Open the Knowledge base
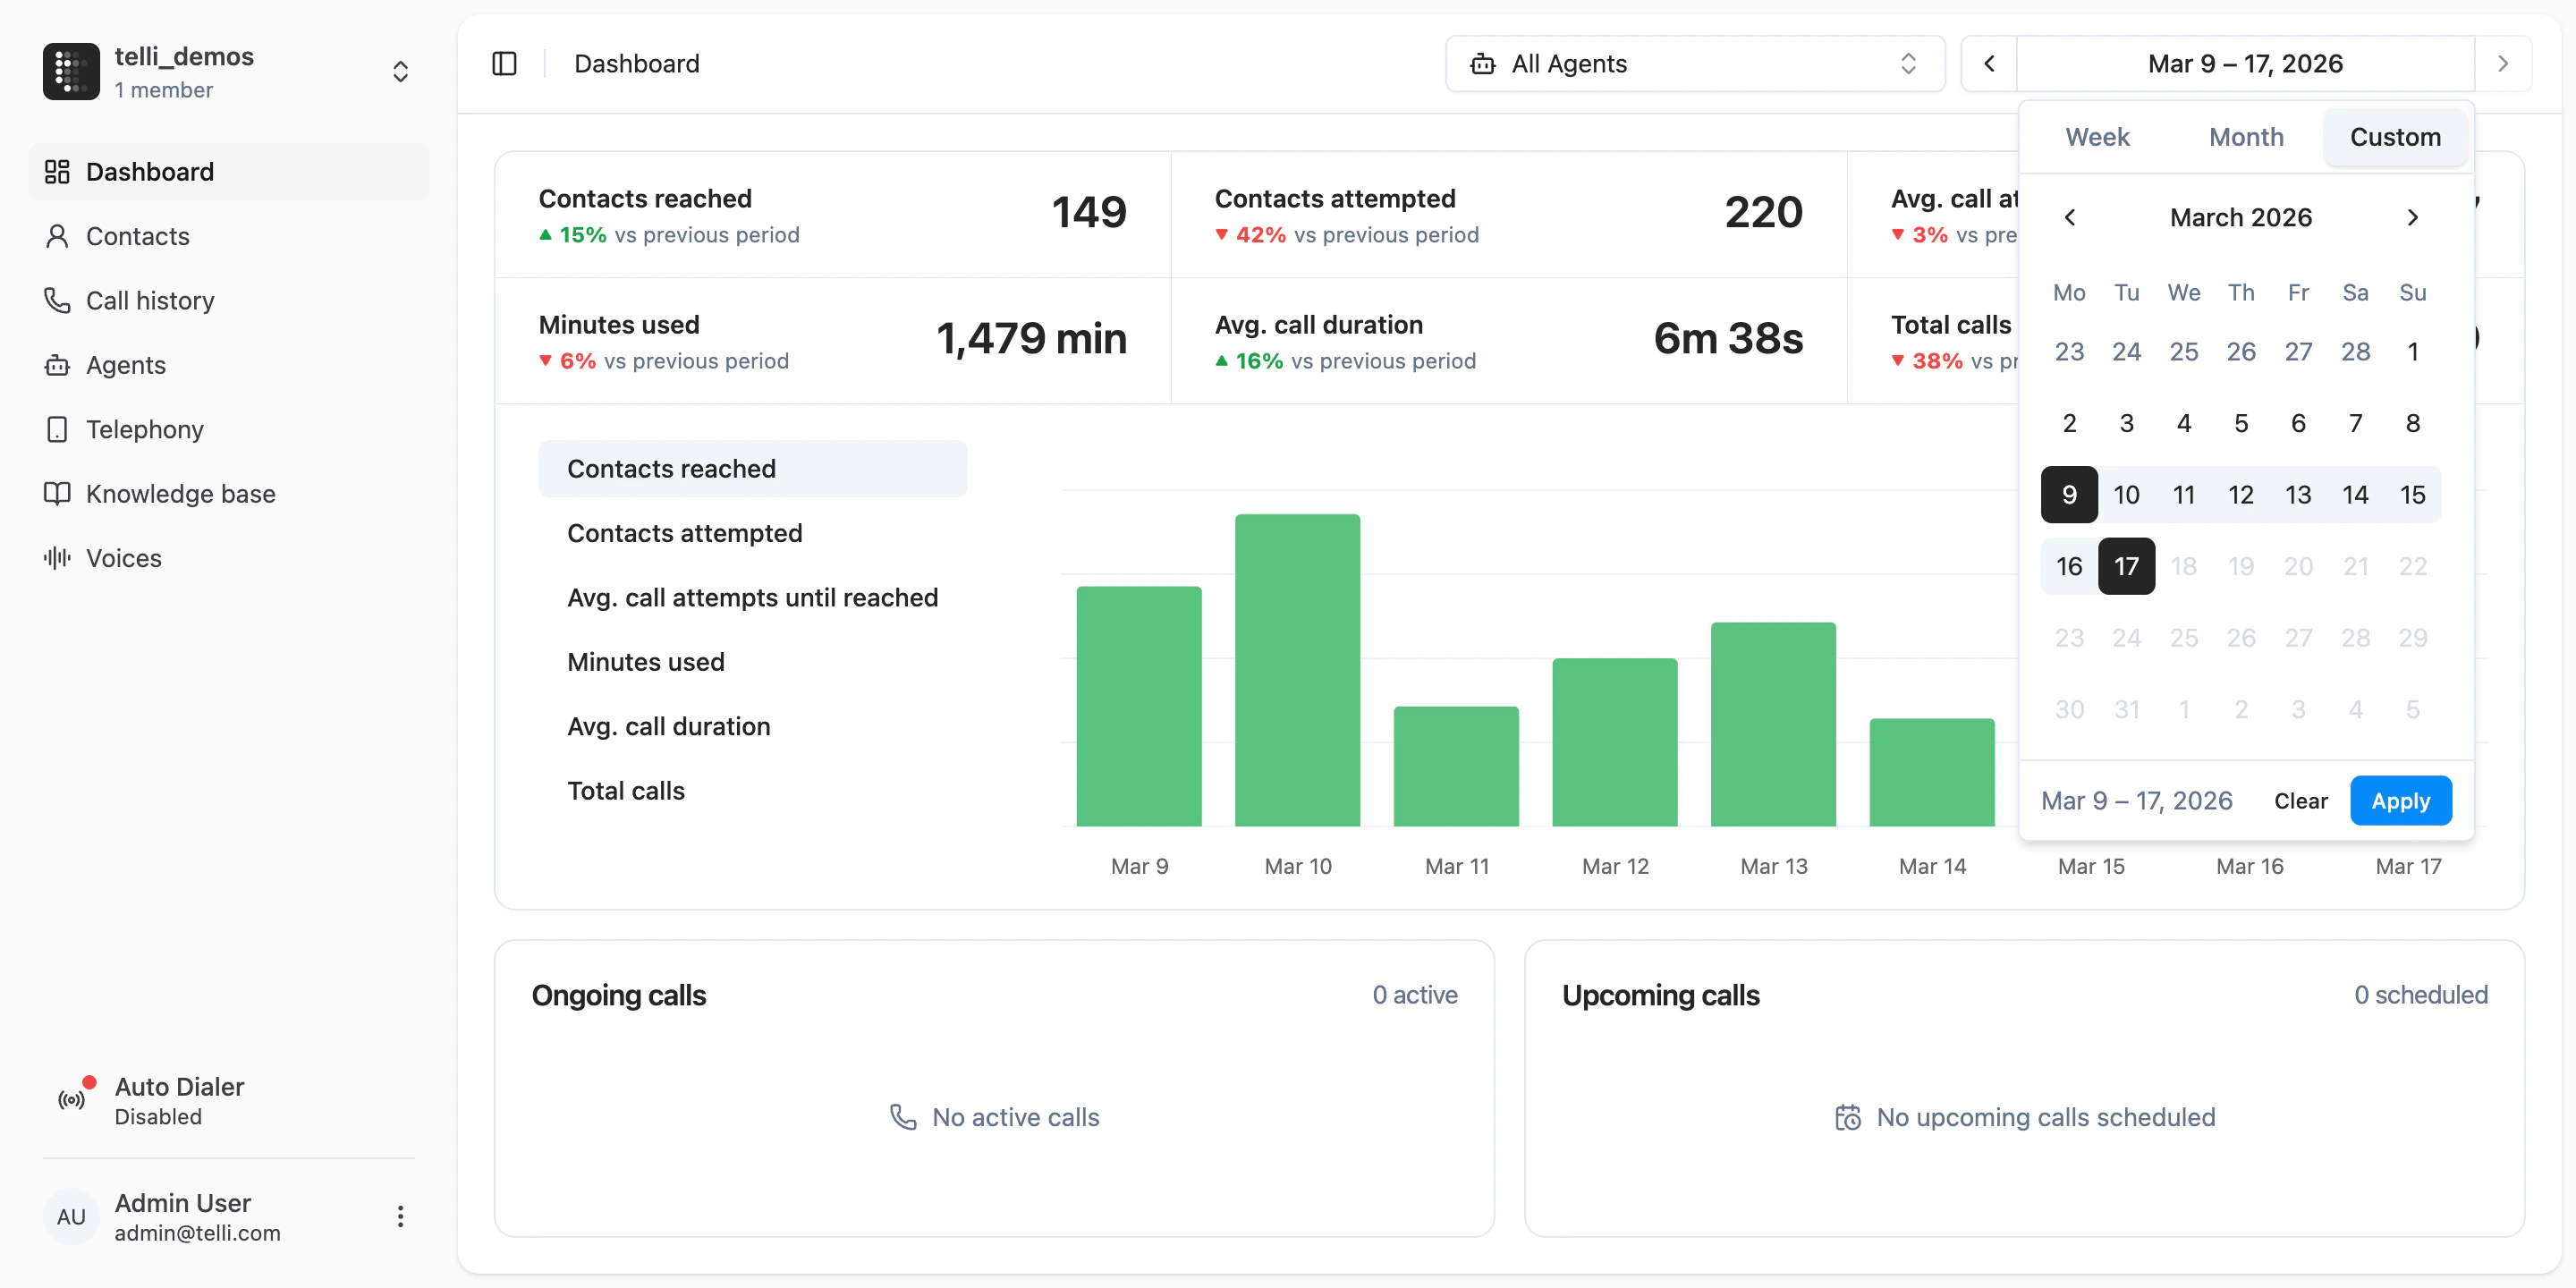Viewport: 2576px width, 1288px height. coord(181,493)
